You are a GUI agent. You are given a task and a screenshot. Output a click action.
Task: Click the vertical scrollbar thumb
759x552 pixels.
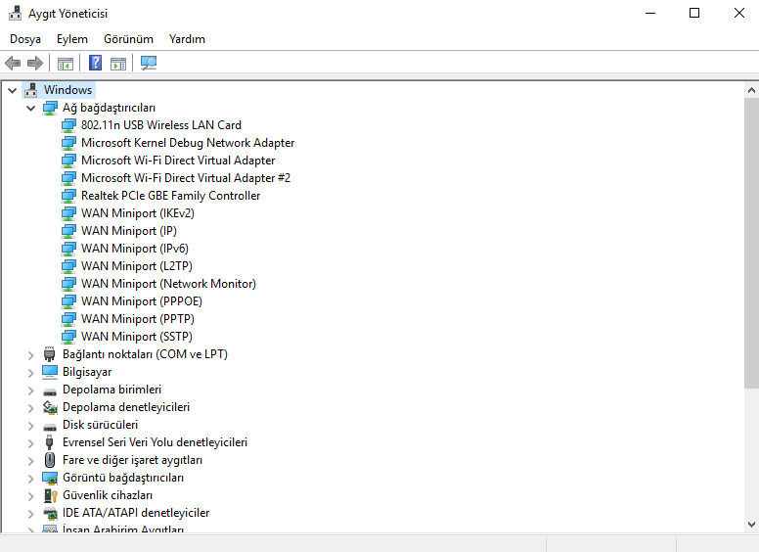point(751,243)
